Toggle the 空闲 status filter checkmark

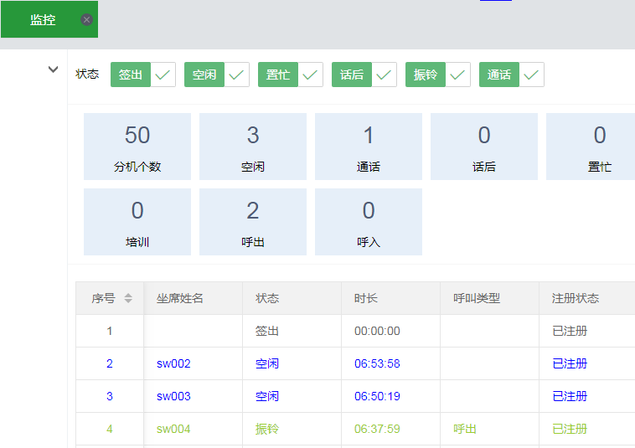[x=236, y=75]
